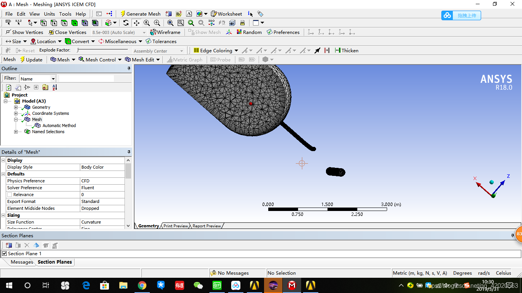Click the Explode Factor slider
The image size is (522, 293).
[103, 50]
